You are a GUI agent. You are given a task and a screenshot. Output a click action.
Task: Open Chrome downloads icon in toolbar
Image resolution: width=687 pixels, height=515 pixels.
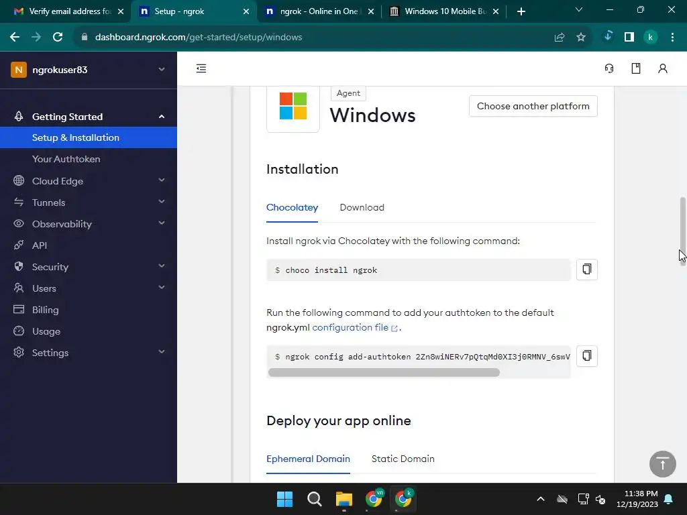pyautogui.click(x=608, y=36)
